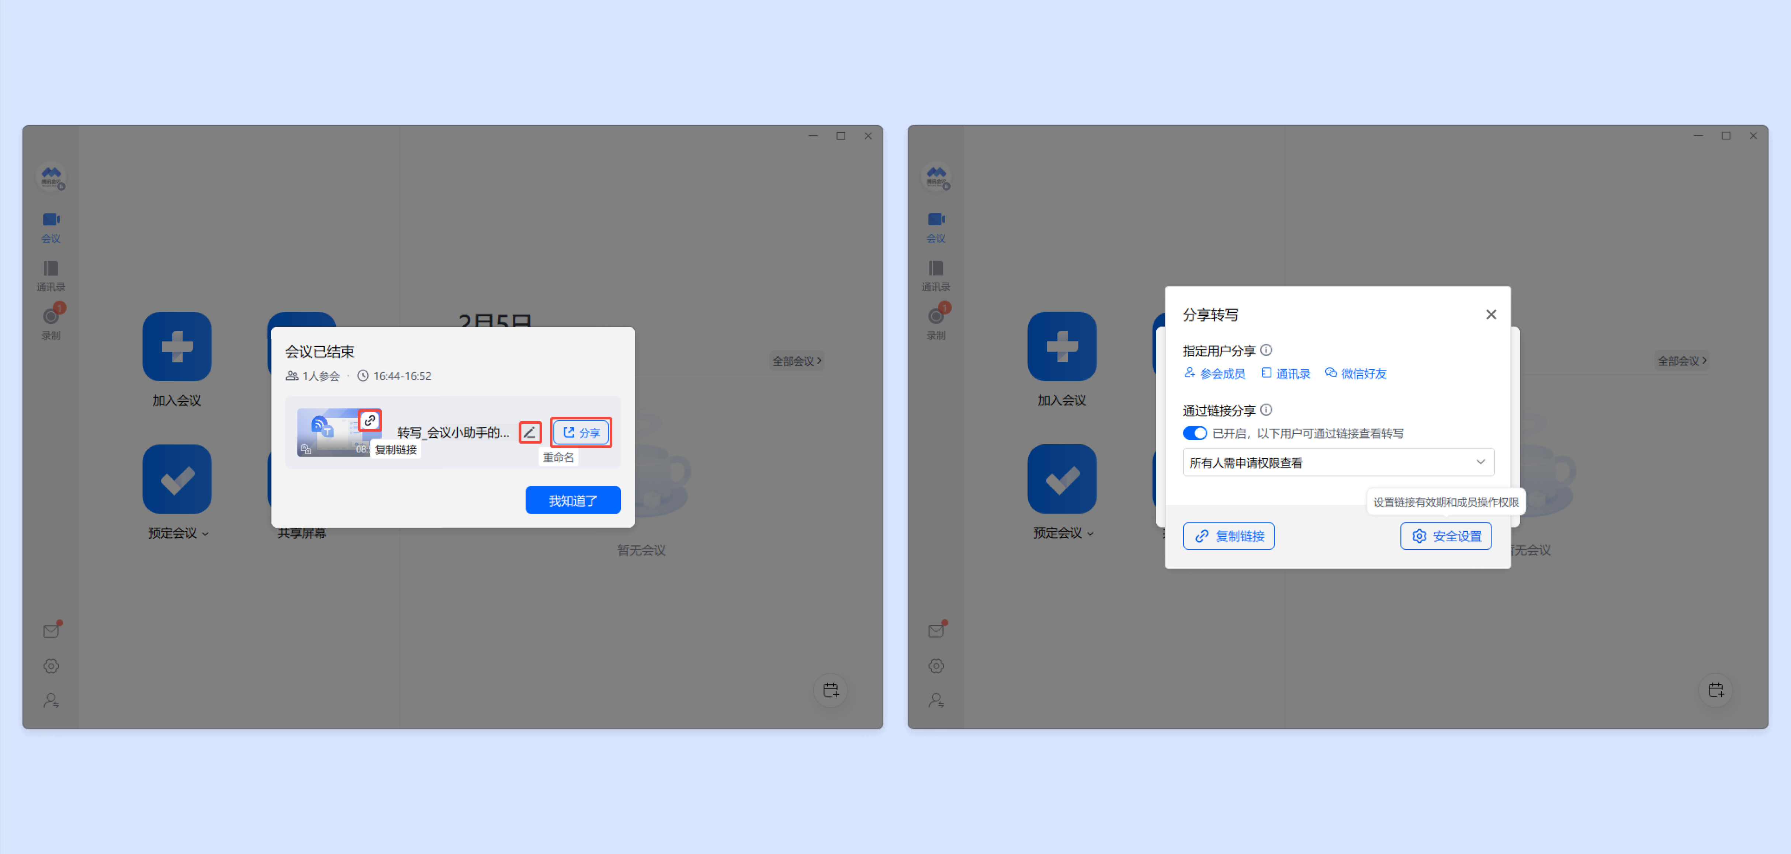Click the rename pencil icon
The height and width of the screenshot is (854, 1791).
[530, 432]
